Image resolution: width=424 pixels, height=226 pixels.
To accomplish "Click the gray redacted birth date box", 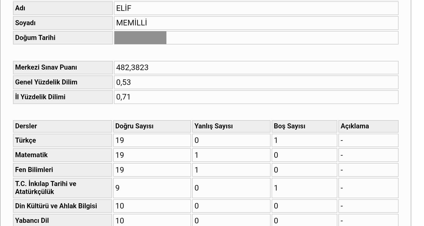I will click(x=140, y=38).
